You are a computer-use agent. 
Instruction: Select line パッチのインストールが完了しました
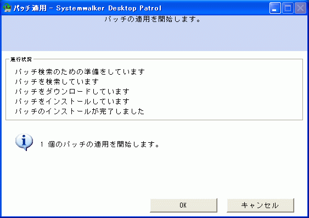point(80,111)
